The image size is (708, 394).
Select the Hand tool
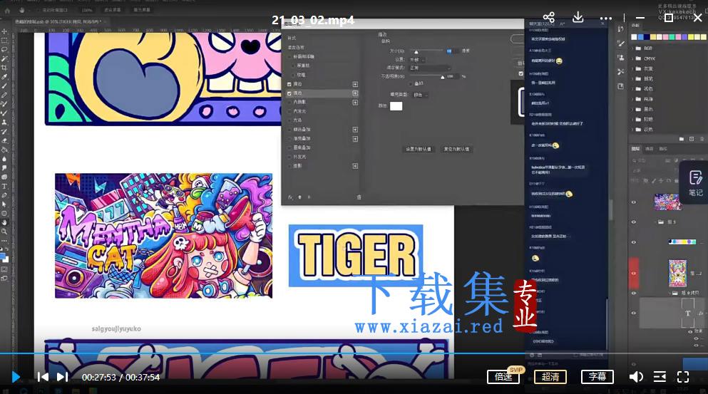pyautogui.click(x=4, y=222)
